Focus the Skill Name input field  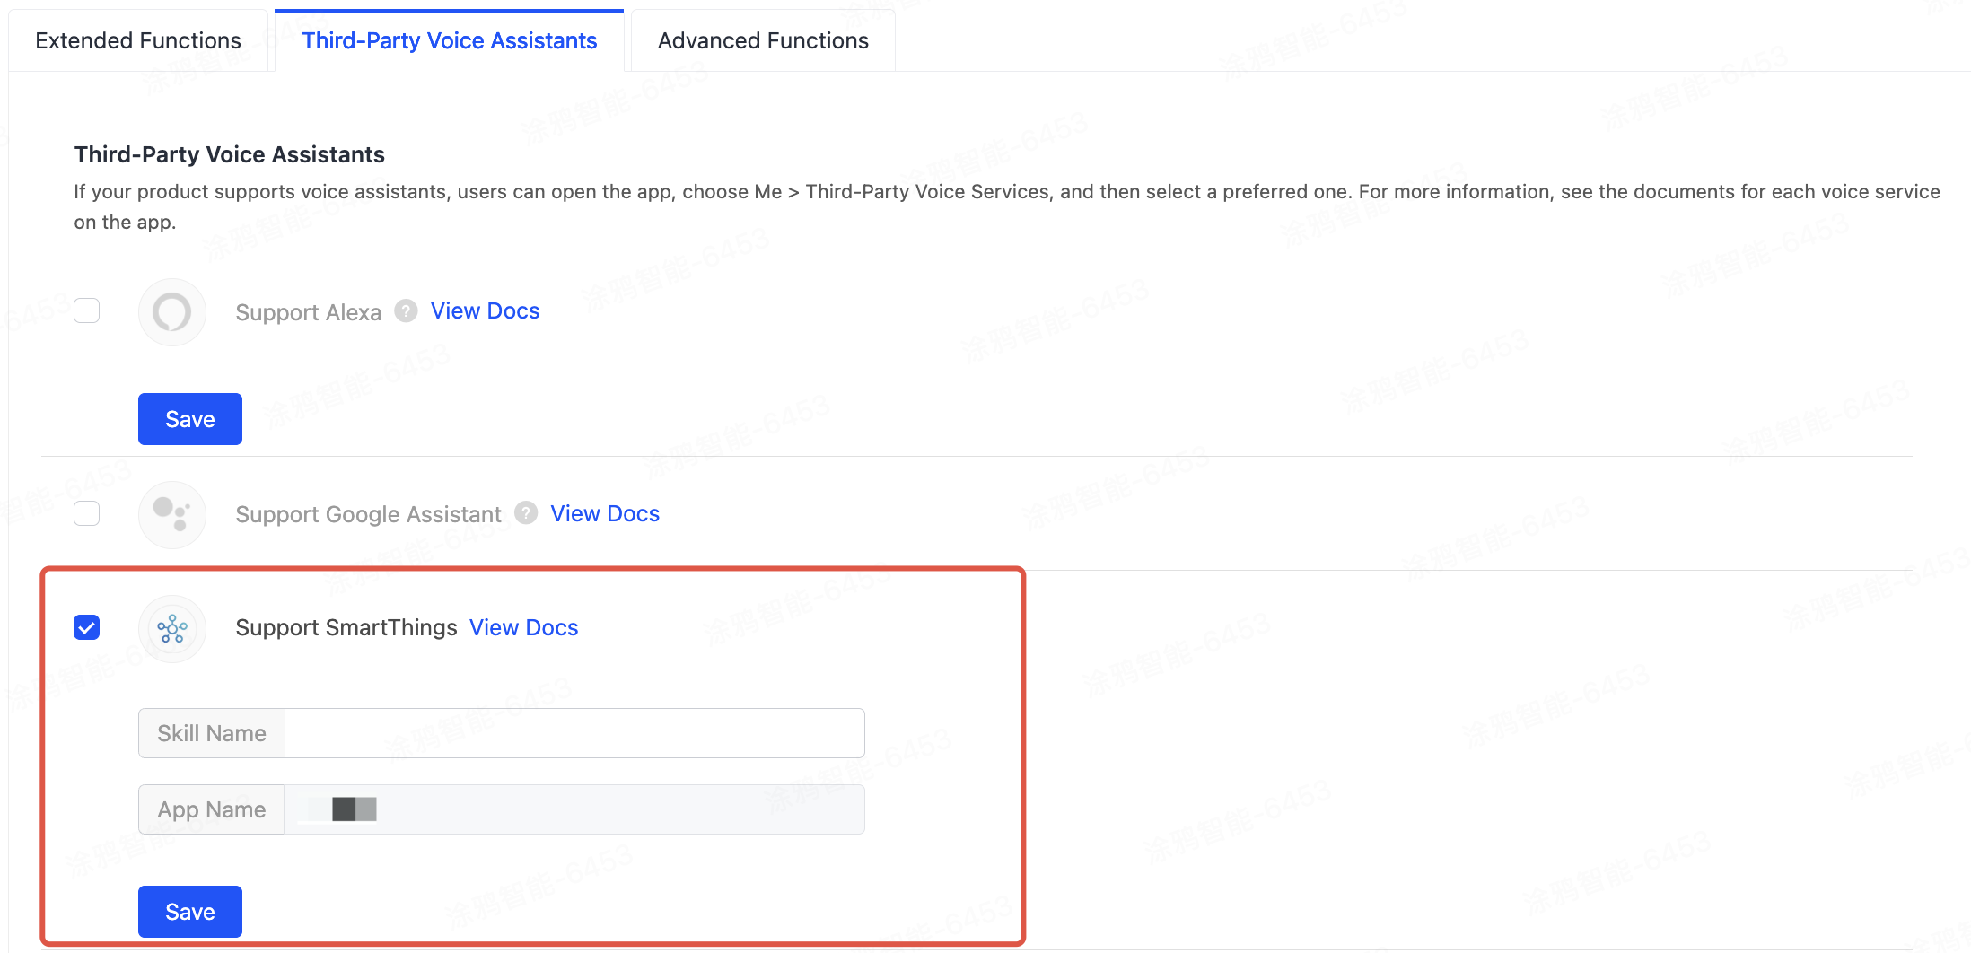pyautogui.click(x=574, y=733)
